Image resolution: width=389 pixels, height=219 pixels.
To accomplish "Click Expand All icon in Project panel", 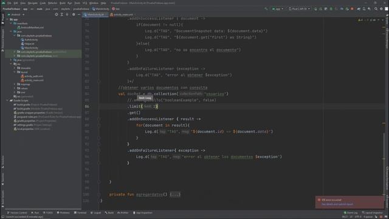I will 62,15.
